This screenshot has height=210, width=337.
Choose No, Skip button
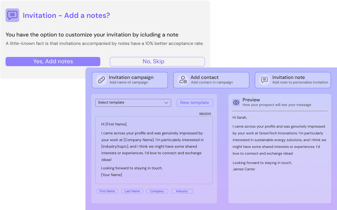coord(157,61)
